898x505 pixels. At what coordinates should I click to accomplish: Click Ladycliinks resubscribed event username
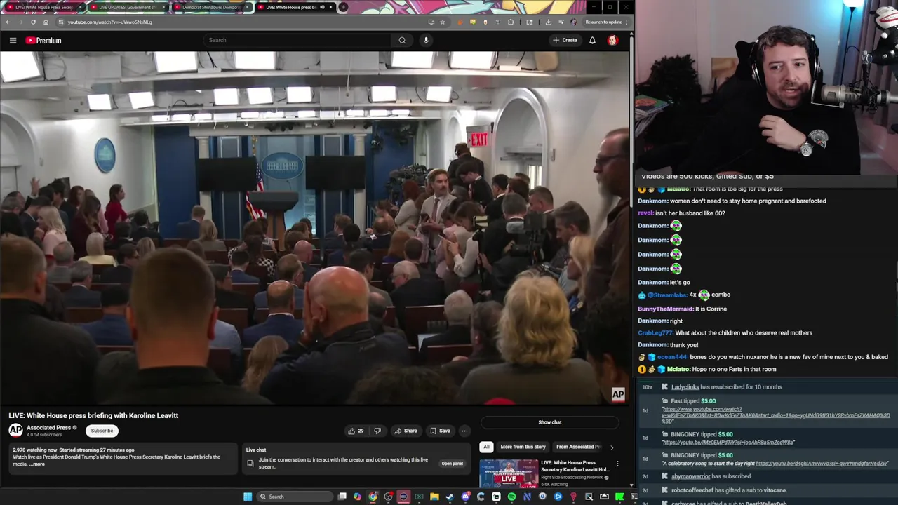(685, 387)
